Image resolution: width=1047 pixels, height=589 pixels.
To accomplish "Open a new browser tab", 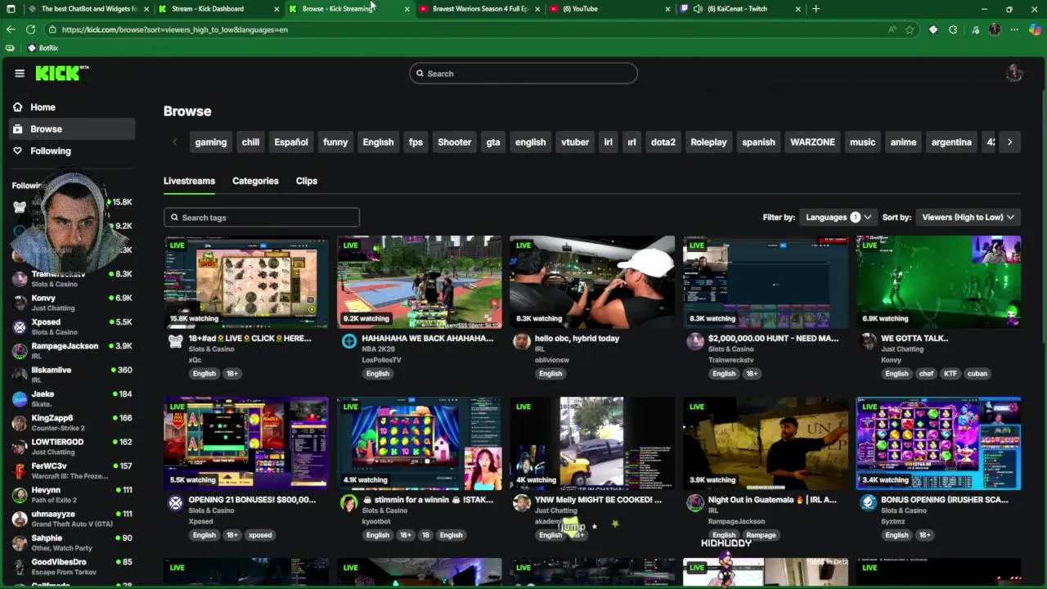I will pos(816,9).
